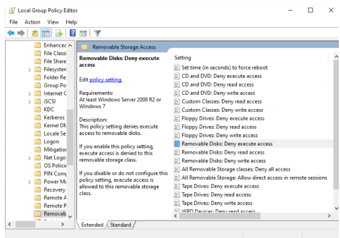Screen dimensions: 340x238
Task: Click icon of Tape Drives: Deny write access
Action: tap(177, 203)
